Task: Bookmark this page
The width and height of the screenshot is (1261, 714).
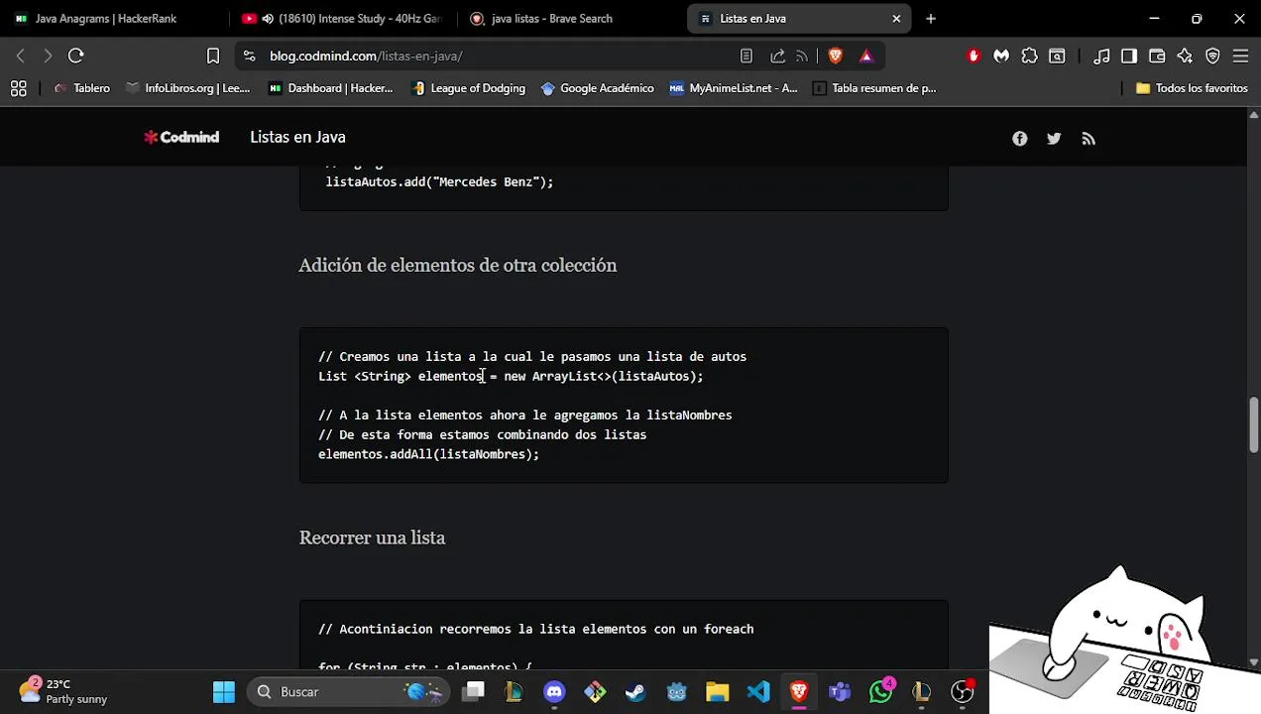Action: pos(212,56)
